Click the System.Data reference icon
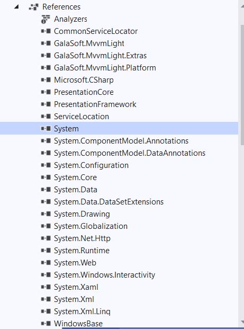Screen dimensions: 244x329 [x=46, y=190]
